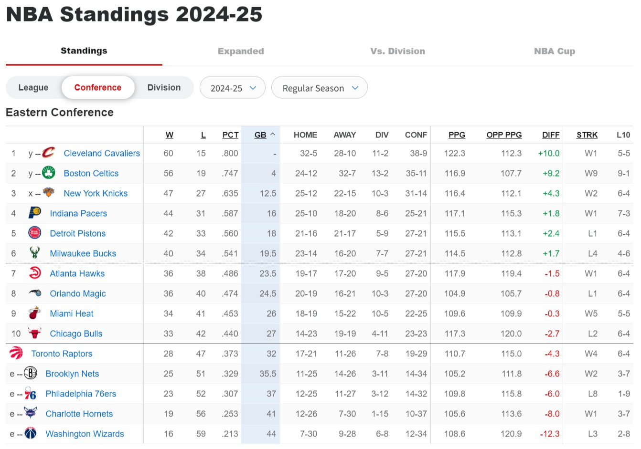Open Cleveland Cavaliers team link

pyautogui.click(x=102, y=153)
